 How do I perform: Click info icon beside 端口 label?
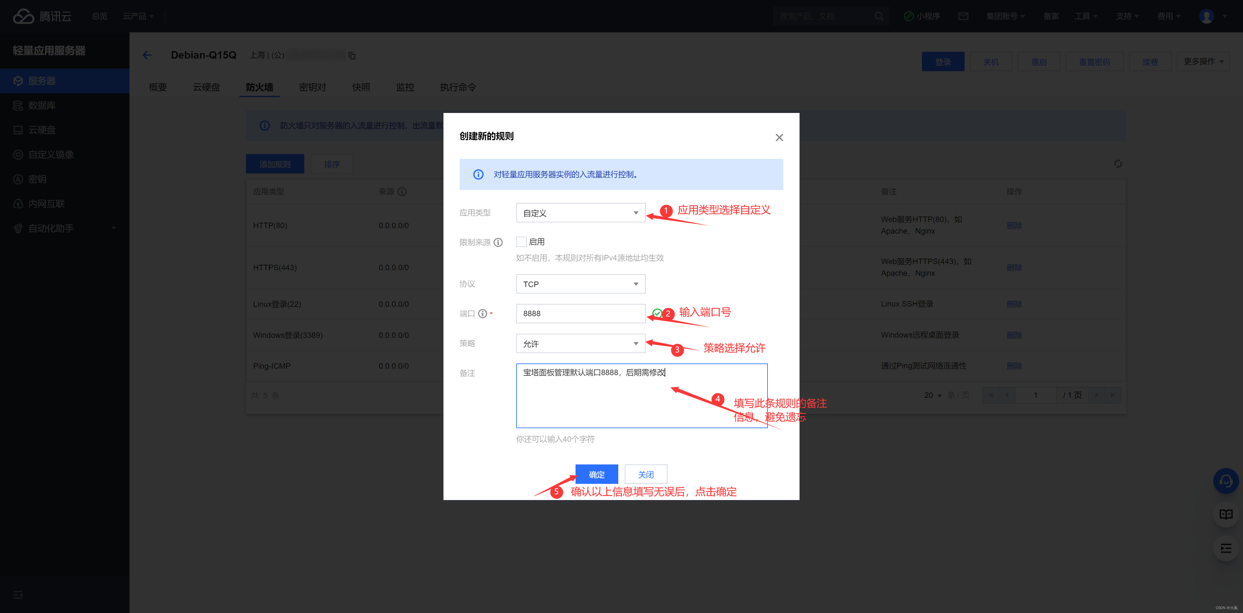pyautogui.click(x=482, y=314)
